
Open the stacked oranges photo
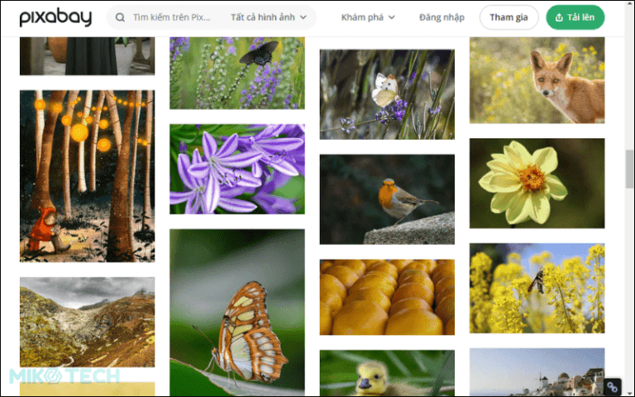coord(387,297)
